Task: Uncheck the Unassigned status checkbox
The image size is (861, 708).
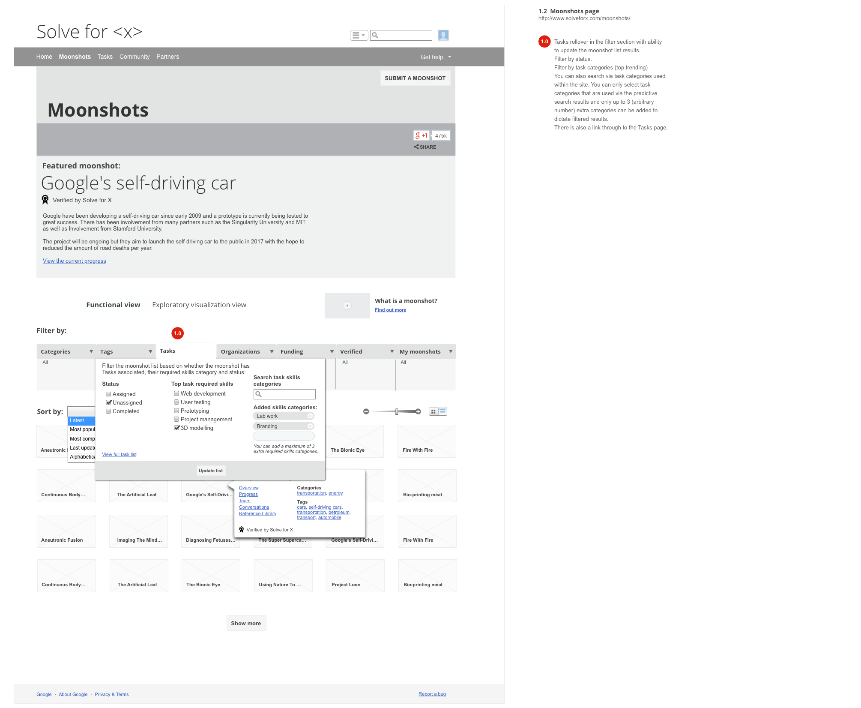Action: pyautogui.click(x=108, y=402)
